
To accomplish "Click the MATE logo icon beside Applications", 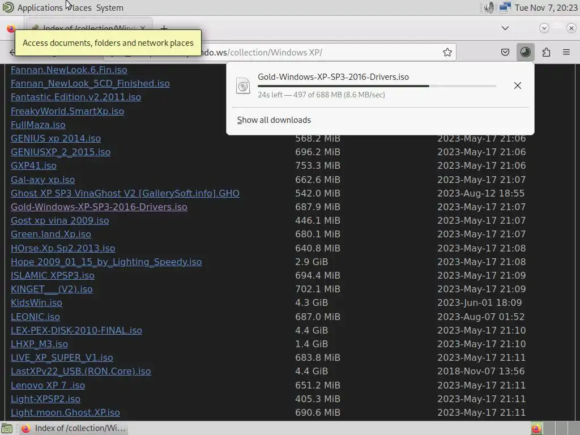I will [x=8, y=7].
